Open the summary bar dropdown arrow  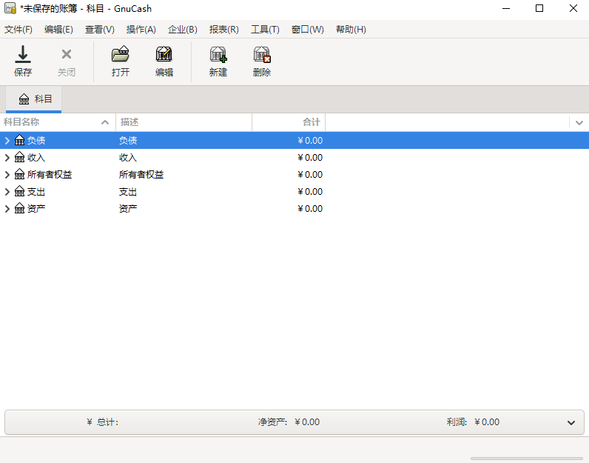[x=571, y=423]
